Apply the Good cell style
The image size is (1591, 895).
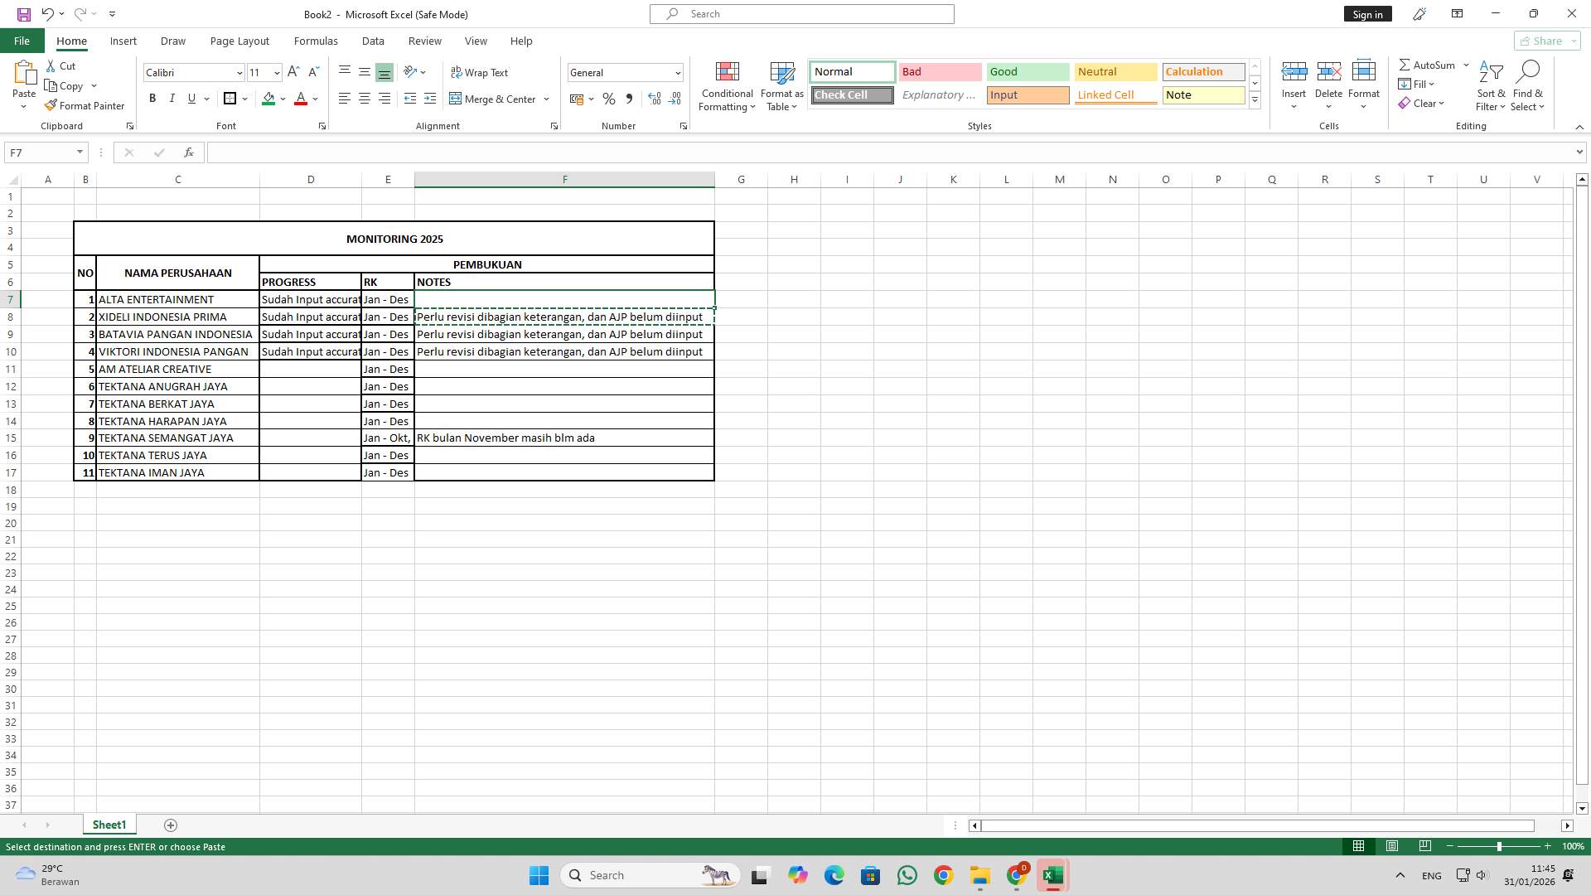tap(1028, 72)
